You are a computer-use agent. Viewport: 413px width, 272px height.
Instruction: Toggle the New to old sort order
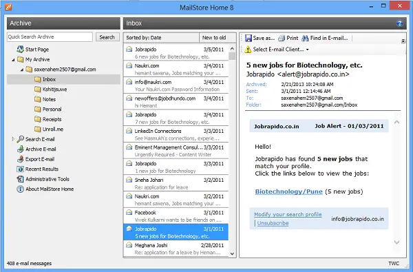pos(218,38)
